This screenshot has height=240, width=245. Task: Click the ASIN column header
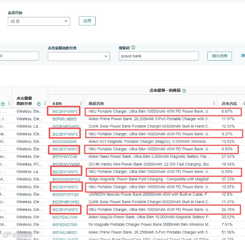tap(57, 104)
